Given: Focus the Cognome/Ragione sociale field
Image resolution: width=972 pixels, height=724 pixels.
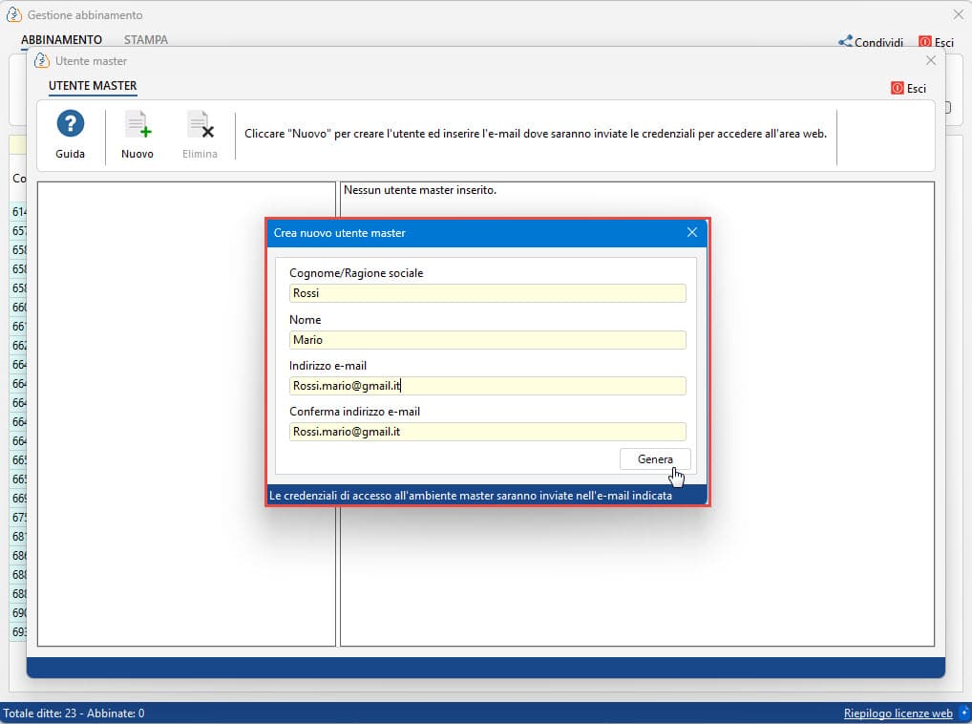Looking at the screenshot, I should coord(487,293).
